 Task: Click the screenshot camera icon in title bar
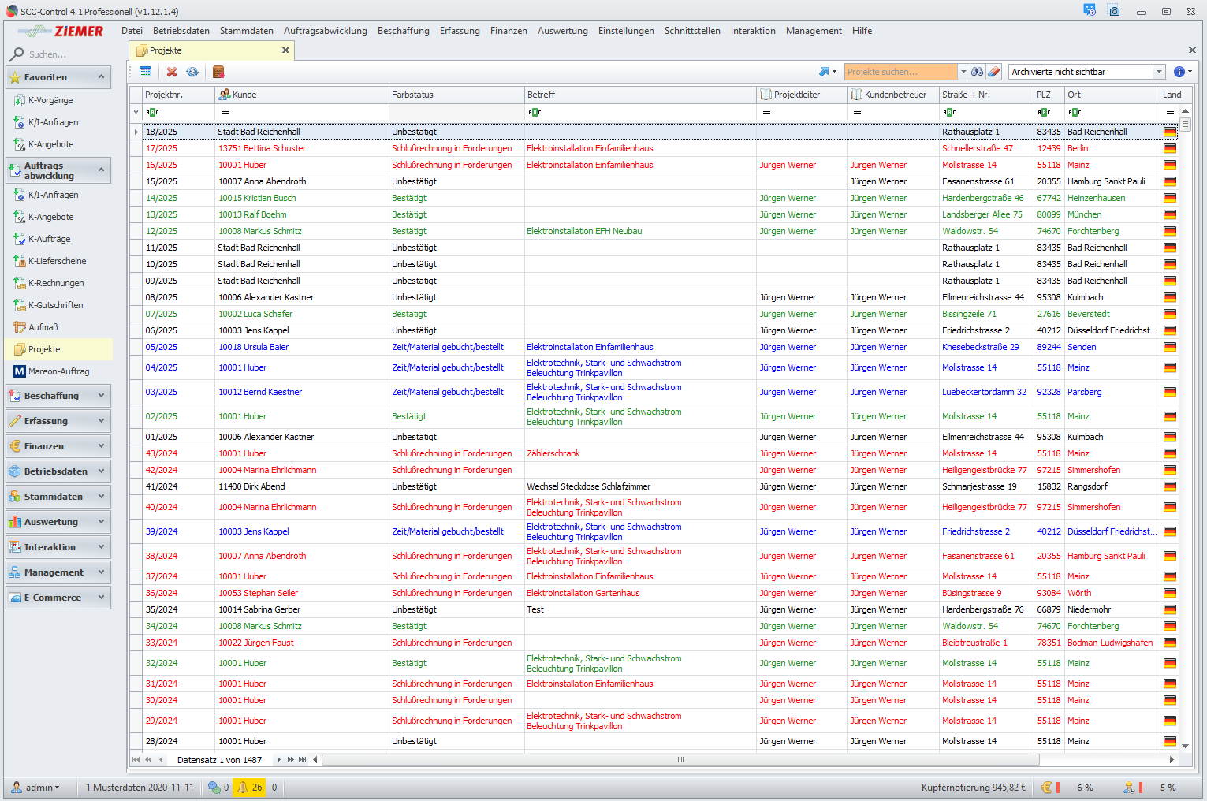[x=1114, y=11]
